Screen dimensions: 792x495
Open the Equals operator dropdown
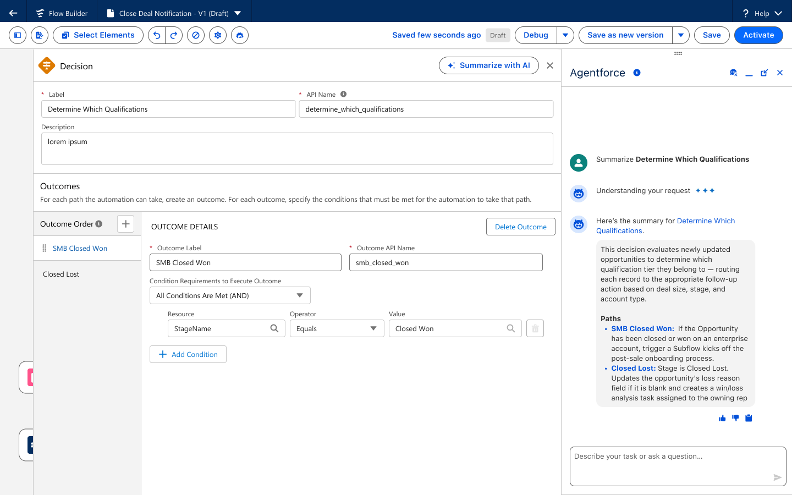coord(337,328)
